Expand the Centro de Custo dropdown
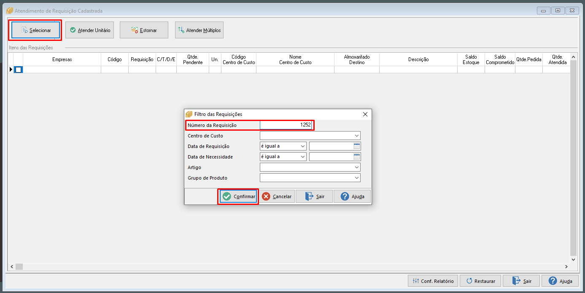The image size is (585, 293). point(357,136)
